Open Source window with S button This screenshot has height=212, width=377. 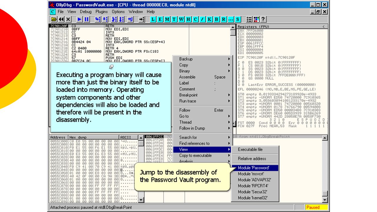point(238,19)
